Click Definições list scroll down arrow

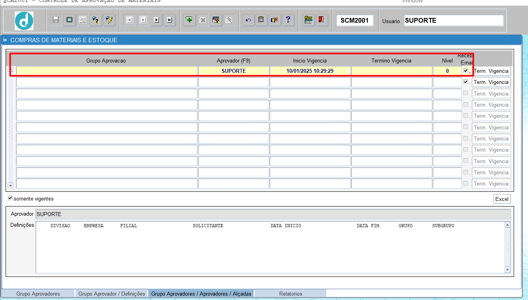507,269
